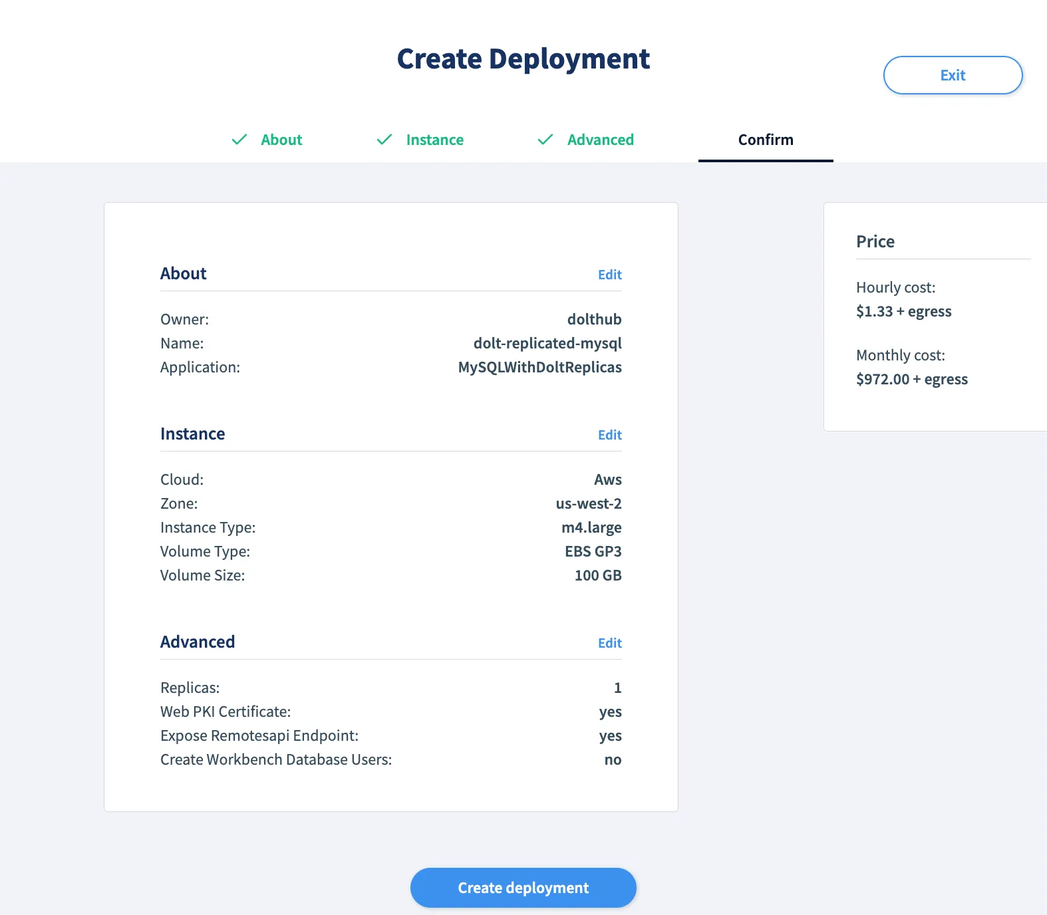This screenshot has width=1047, height=915.
Task: Click the m4.large instance type value
Action: (591, 527)
